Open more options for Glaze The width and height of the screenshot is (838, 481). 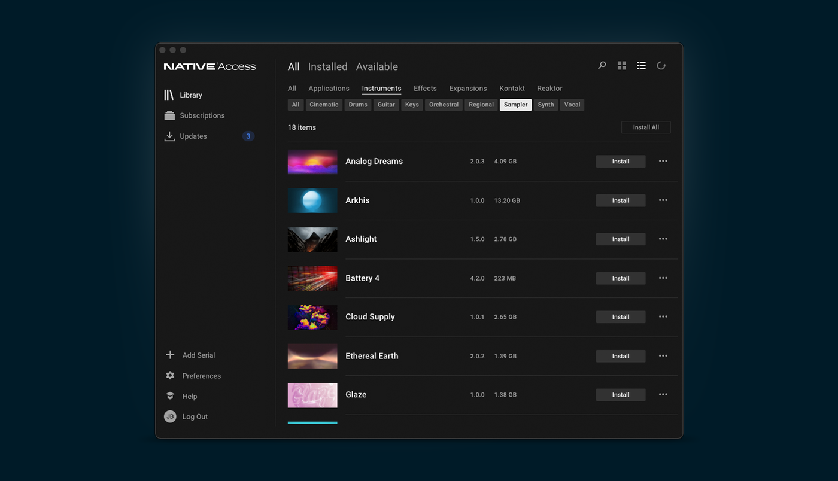point(663,394)
